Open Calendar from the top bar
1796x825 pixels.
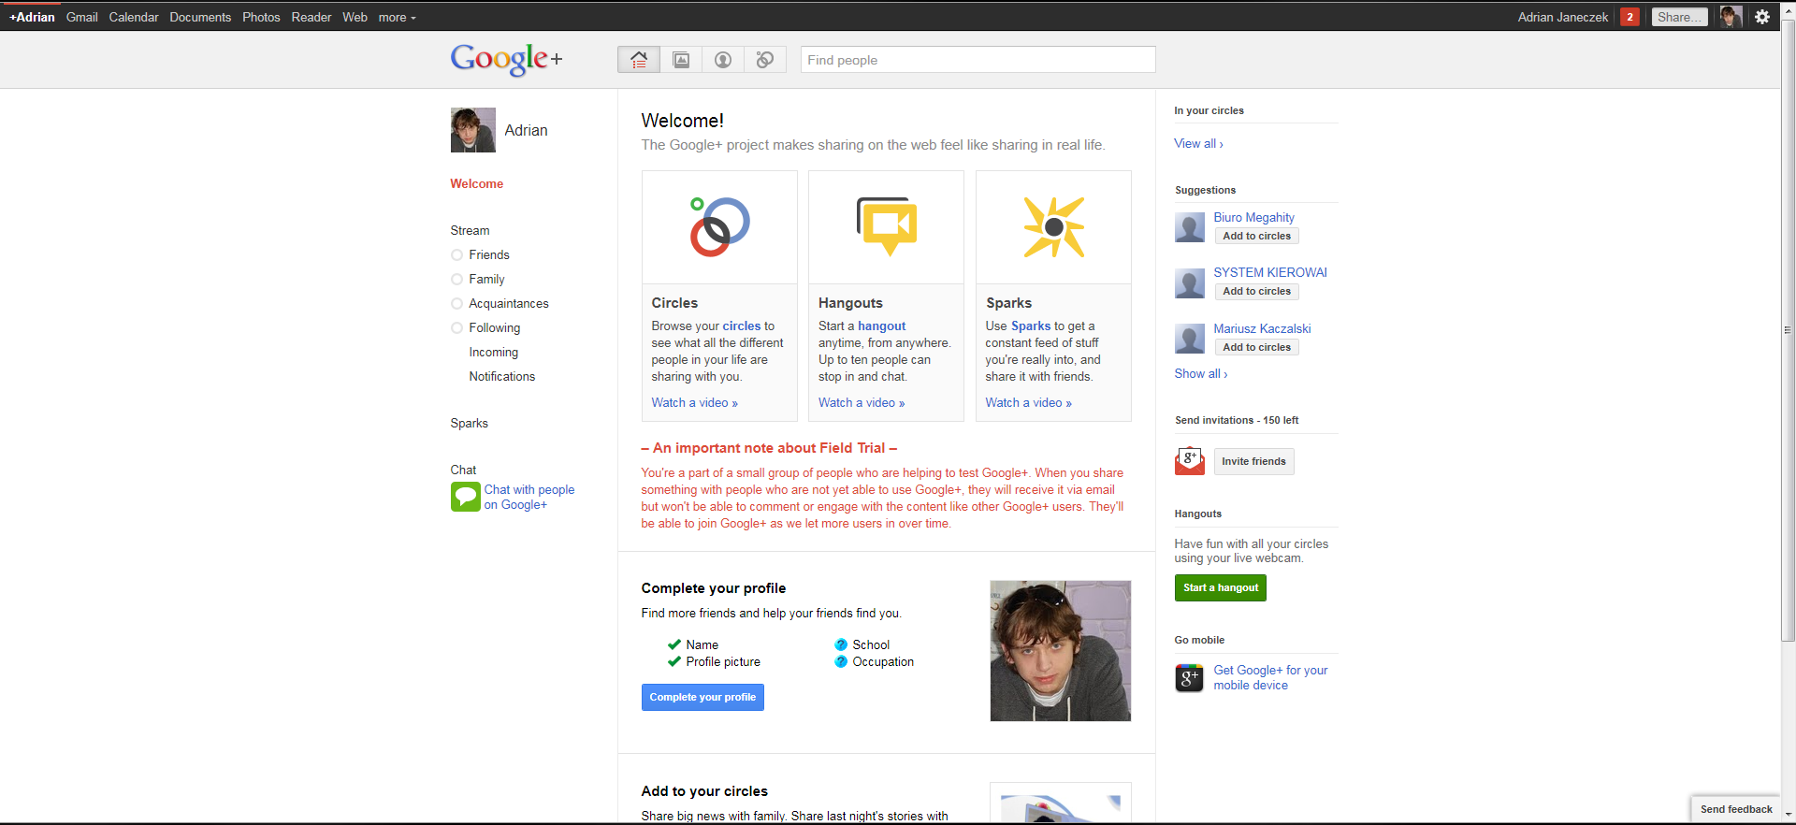pos(134,17)
